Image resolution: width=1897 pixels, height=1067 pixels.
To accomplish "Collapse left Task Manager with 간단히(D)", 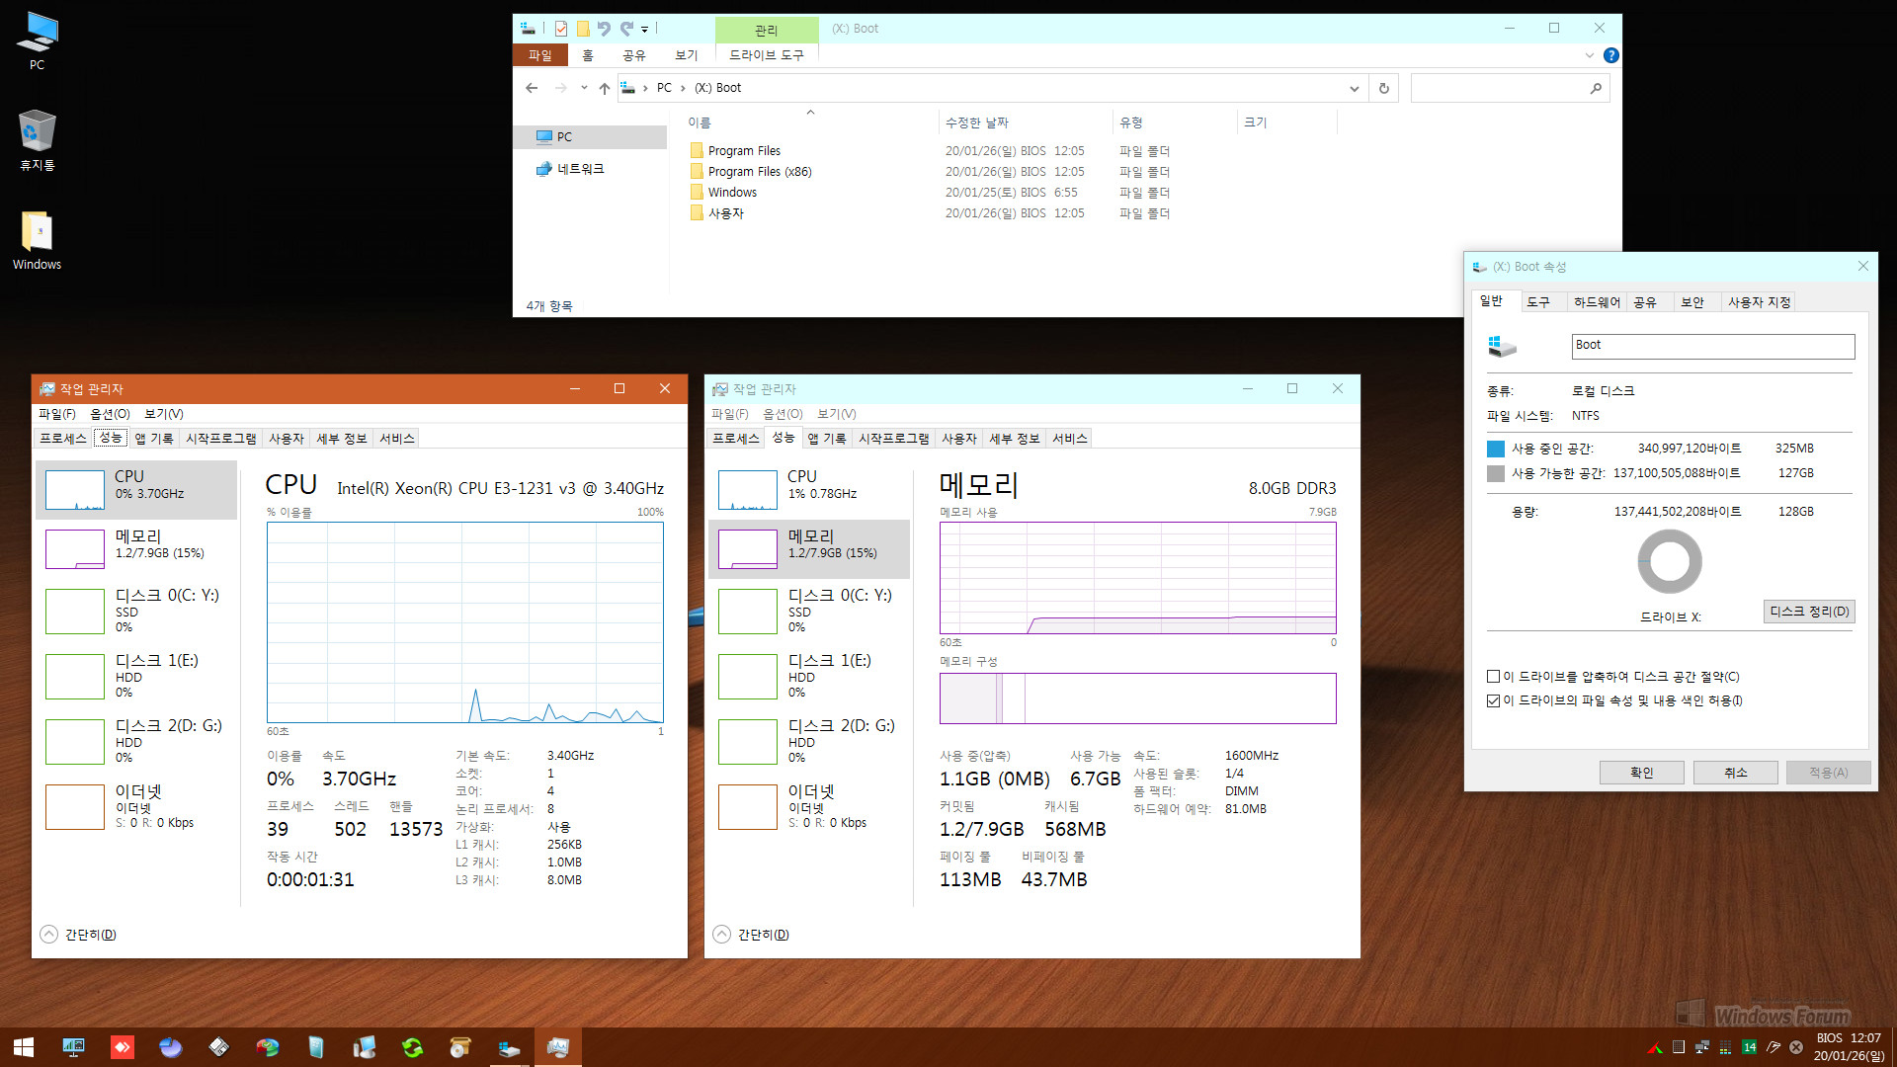I will point(79,935).
